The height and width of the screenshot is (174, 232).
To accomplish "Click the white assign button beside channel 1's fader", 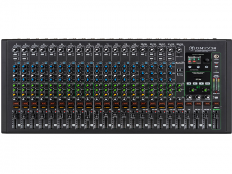I will click(x=19, y=125).
